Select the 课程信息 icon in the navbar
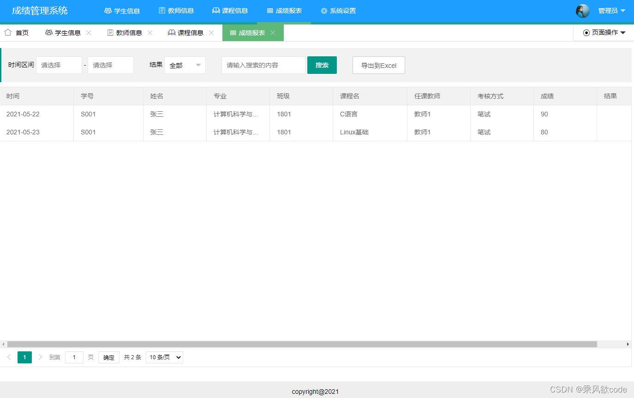The width and height of the screenshot is (634, 398). coord(216,11)
